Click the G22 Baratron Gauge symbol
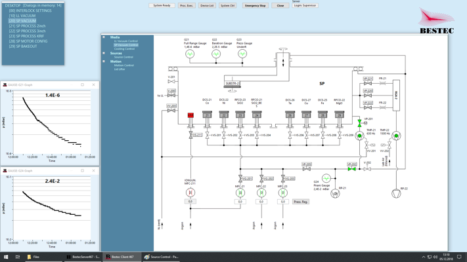The image size is (467, 262). click(216, 54)
